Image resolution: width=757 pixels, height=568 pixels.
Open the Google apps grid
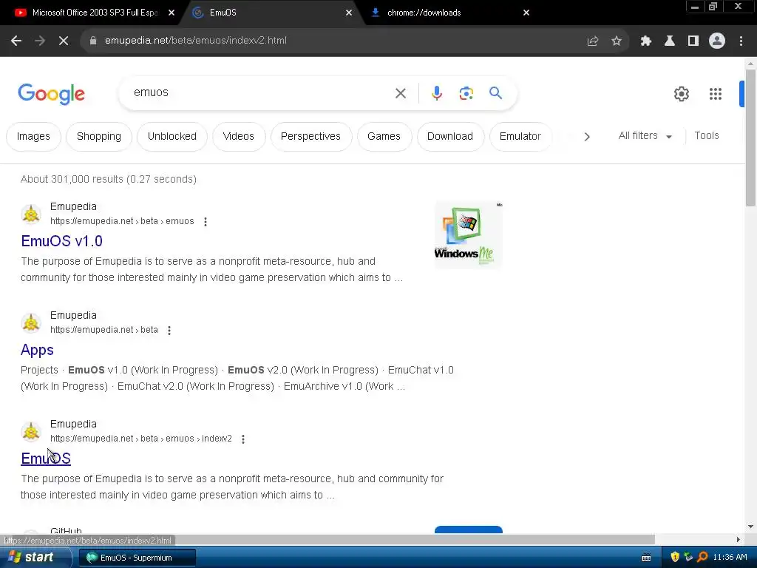click(x=715, y=94)
